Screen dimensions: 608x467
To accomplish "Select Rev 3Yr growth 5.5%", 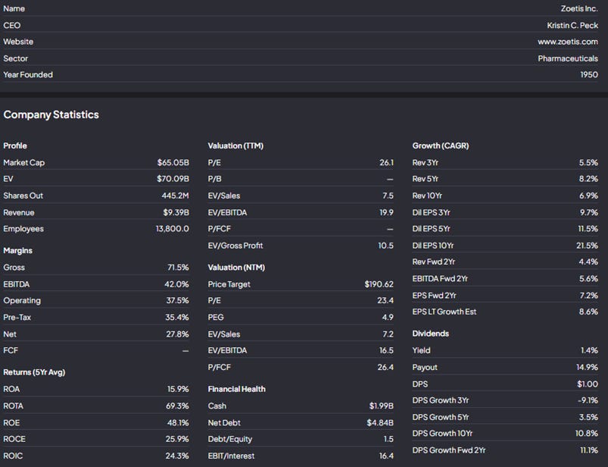I will click(x=588, y=162).
